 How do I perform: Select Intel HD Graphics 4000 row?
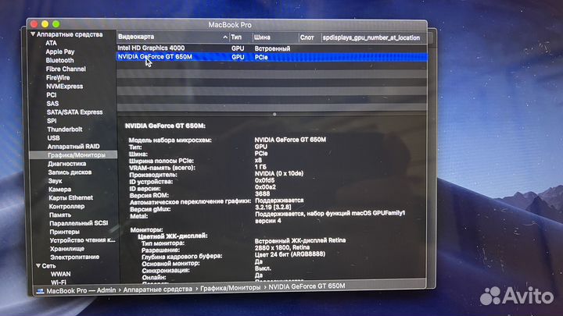pos(272,48)
